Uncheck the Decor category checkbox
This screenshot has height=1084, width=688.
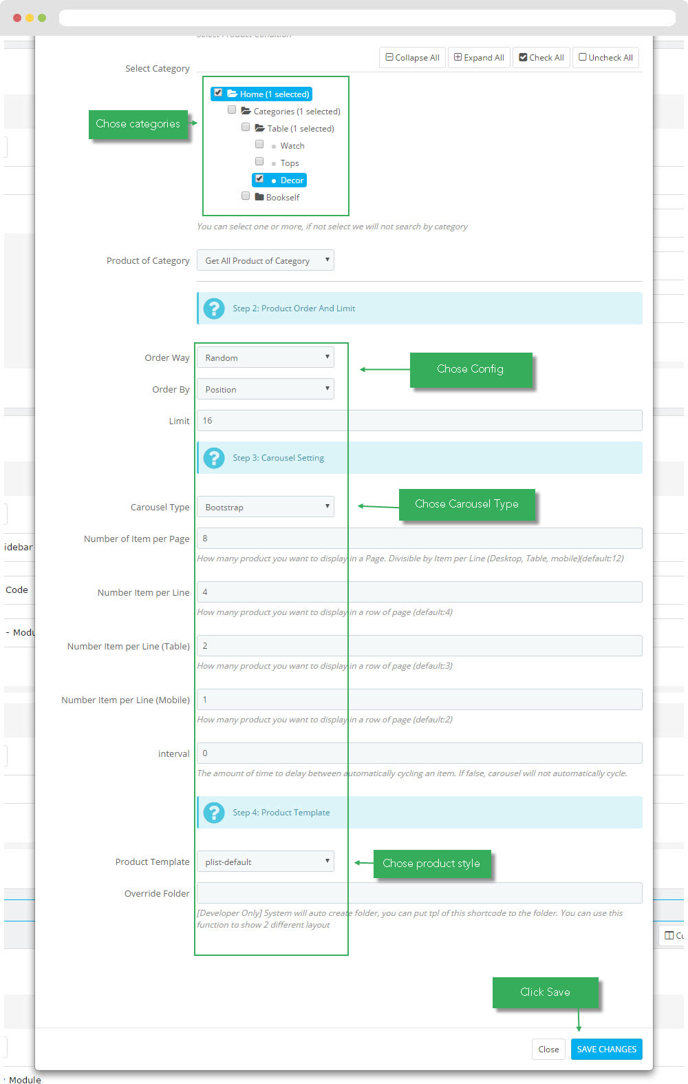click(259, 178)
